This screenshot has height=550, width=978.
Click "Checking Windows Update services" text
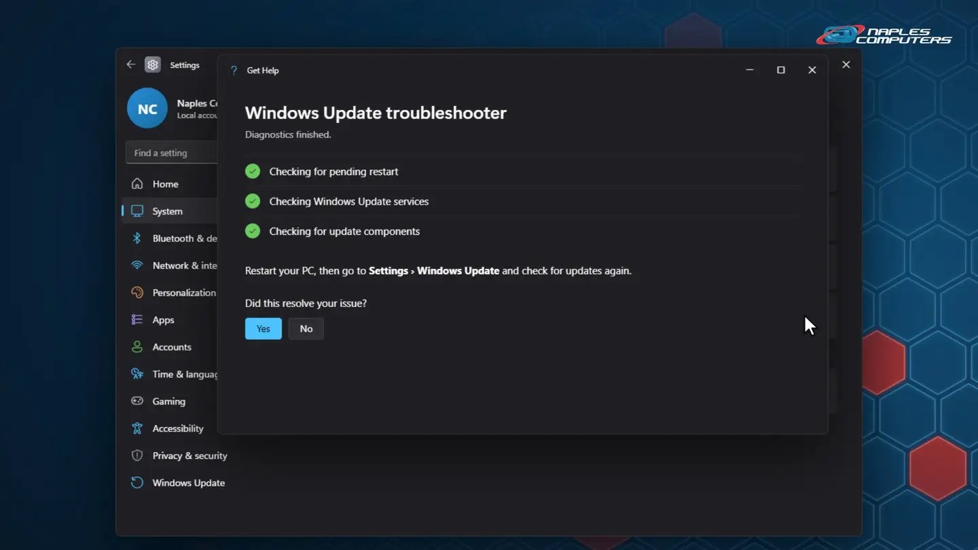click(349, 202)
